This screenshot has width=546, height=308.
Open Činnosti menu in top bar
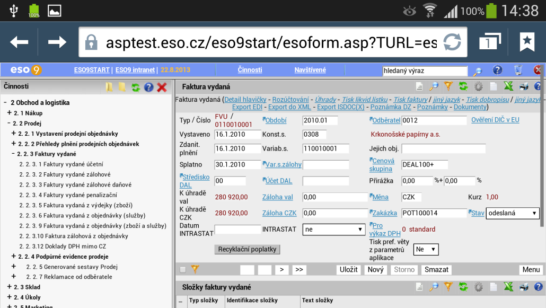pos(250,69)
